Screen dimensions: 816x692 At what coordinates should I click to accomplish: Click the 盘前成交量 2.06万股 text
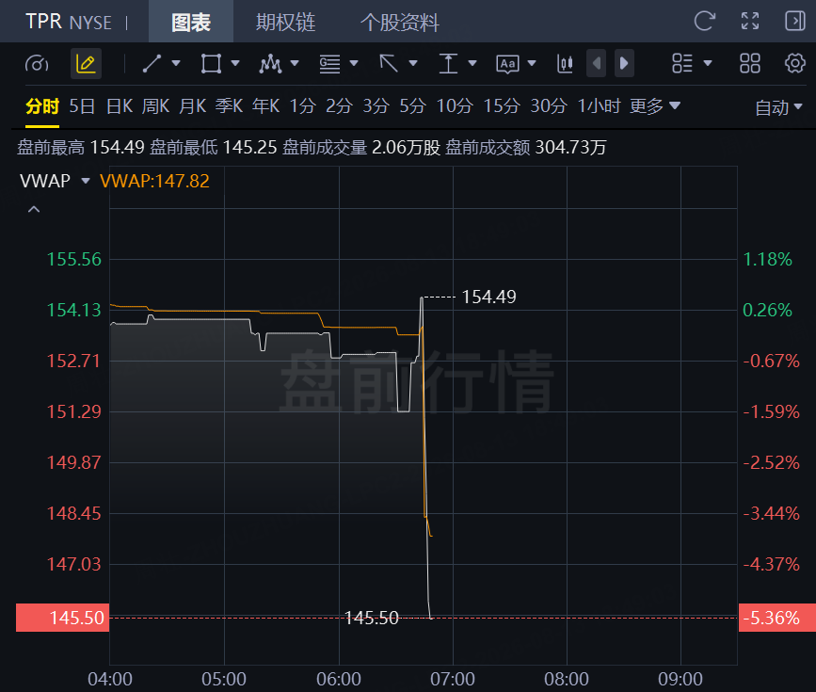[361, 148]
